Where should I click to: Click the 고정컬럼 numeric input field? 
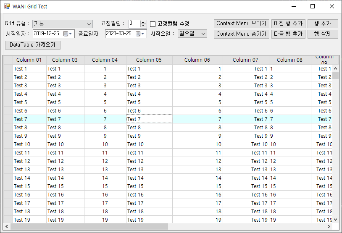click(134, 24)
